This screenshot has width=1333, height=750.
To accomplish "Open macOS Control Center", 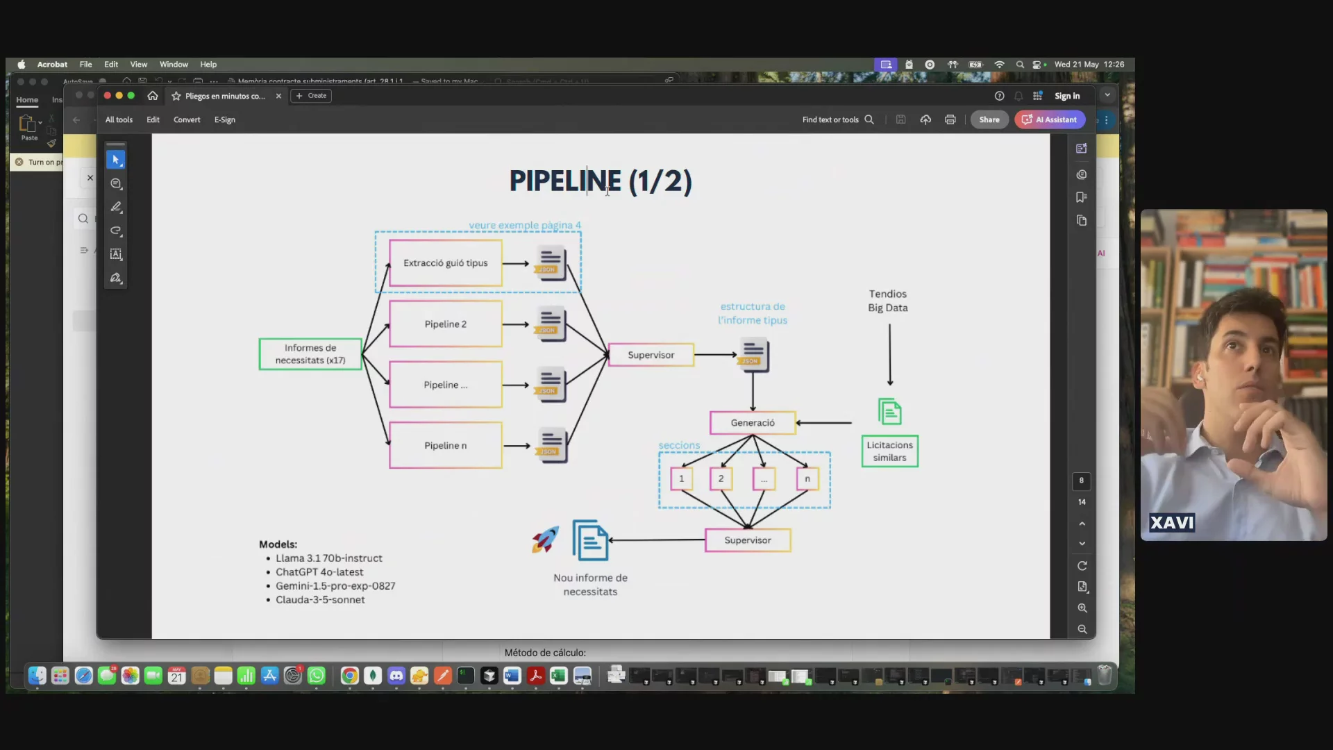I will tap(1038, 64).
